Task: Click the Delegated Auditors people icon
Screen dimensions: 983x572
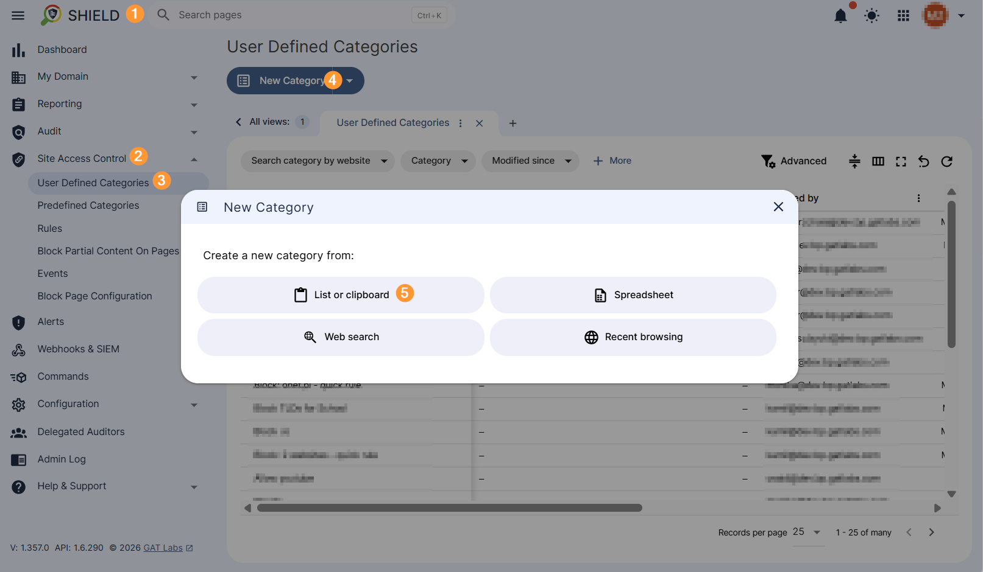Action: click(18, 433)
